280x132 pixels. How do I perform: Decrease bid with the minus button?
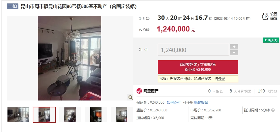click(x=234, y=52)
